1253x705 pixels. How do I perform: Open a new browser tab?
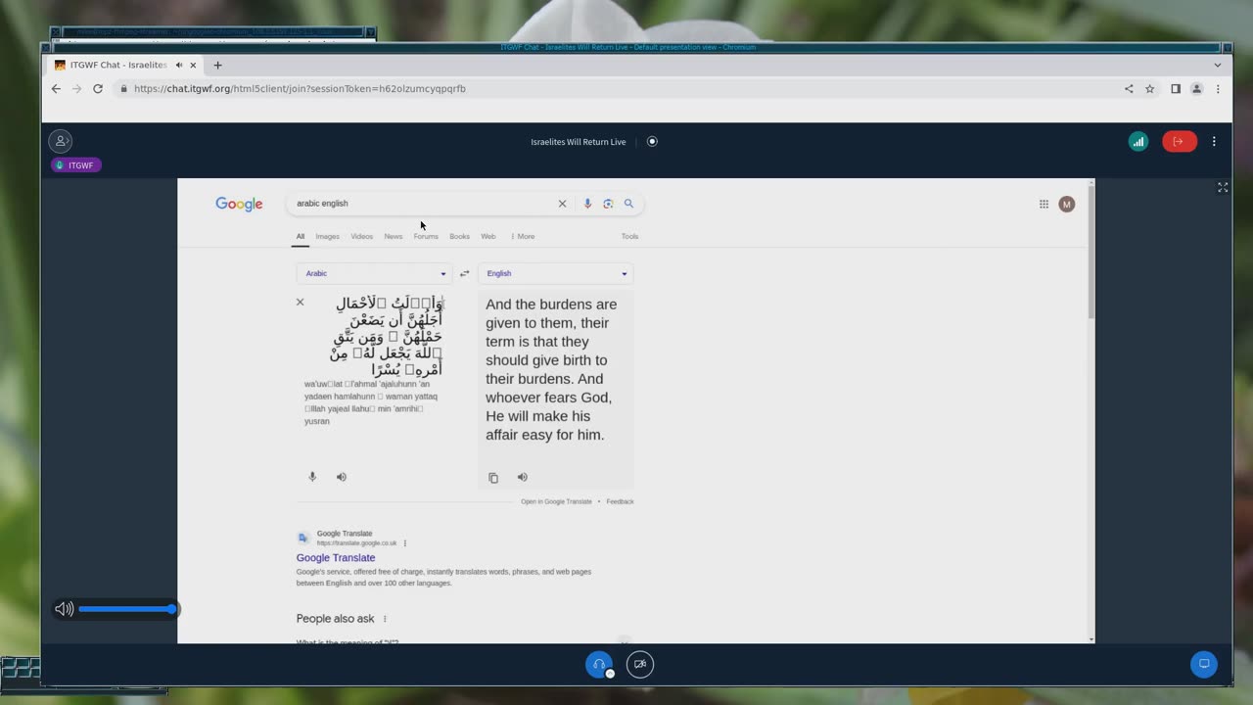point(218,65)
